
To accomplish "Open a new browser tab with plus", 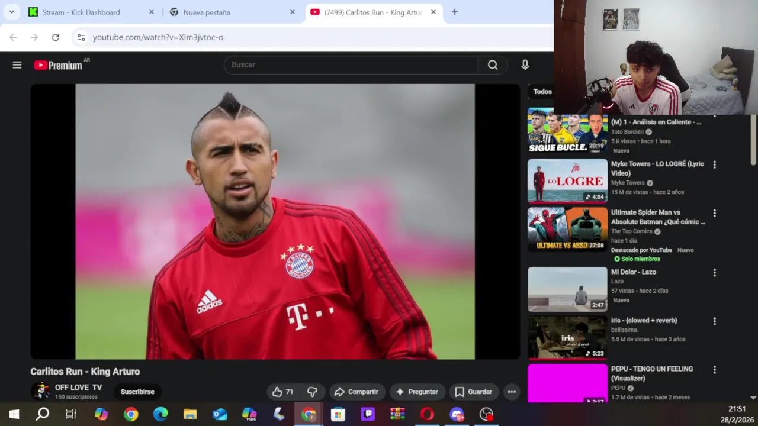I will click(x=454, y=12).
